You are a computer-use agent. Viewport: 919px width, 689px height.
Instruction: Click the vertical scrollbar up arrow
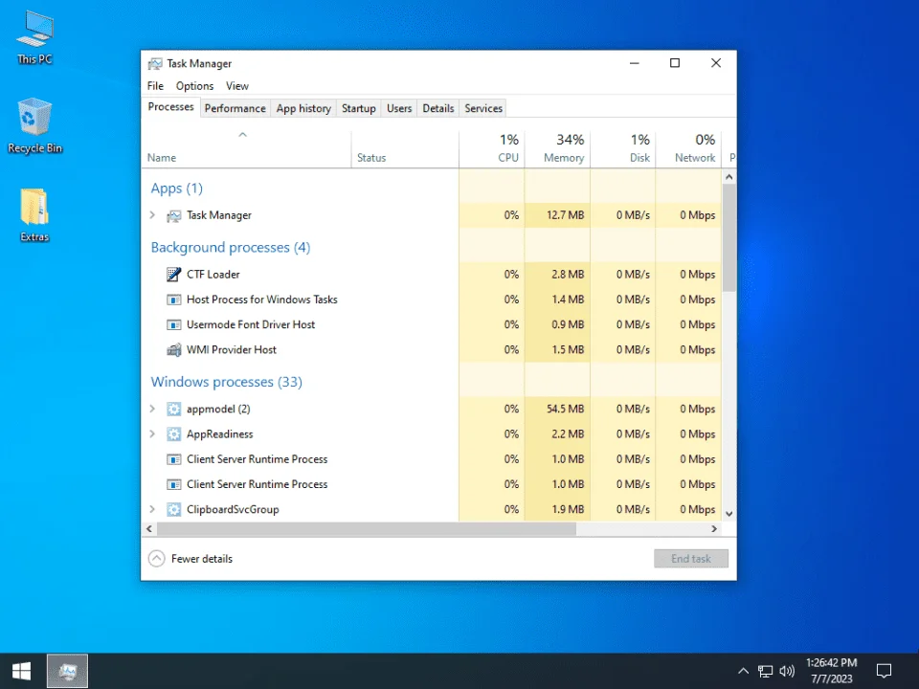[729, 177]
